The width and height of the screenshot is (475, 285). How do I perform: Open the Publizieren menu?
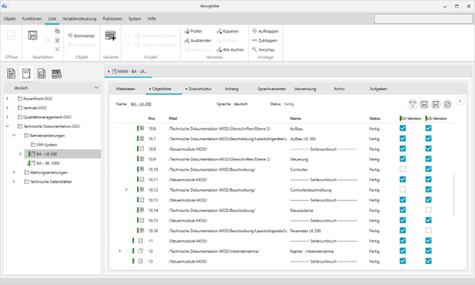tap(112, 19)
